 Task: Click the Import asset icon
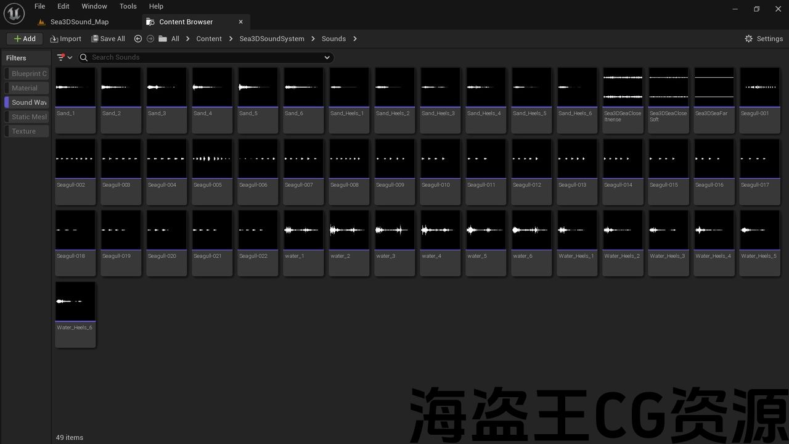point(54,39)
